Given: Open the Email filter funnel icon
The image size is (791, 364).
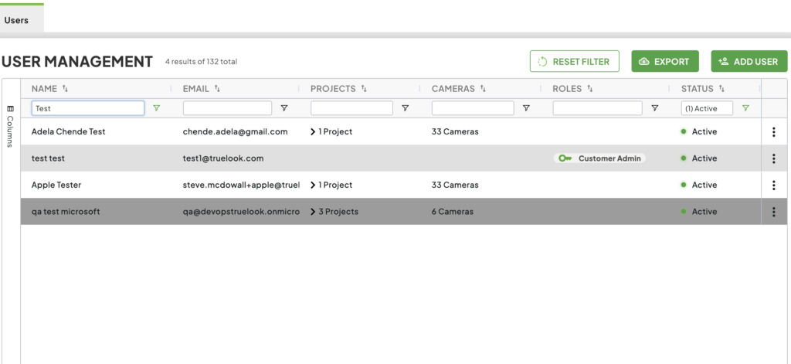Looking at the screenshot, I should (x=284, y=108).
